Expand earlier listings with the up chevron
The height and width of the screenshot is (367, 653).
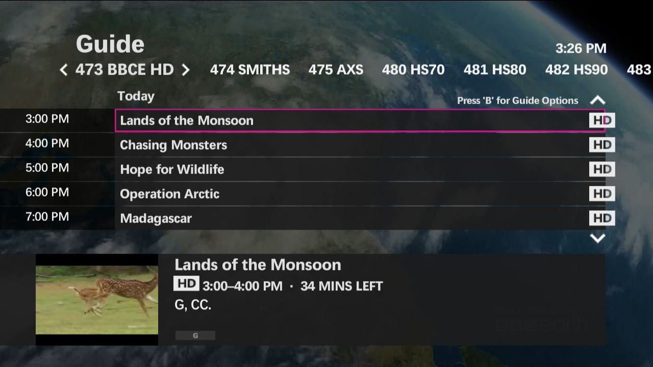[597, 100]
